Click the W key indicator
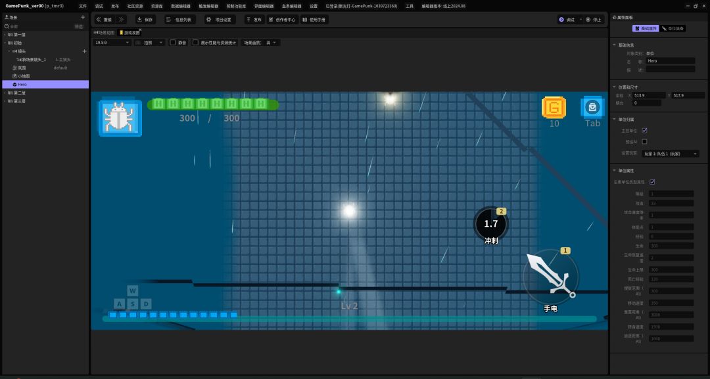The image size is (710, 379). [132, 291]
